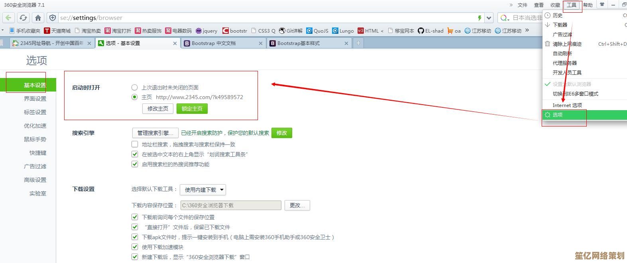Open the GitHub EL-shad bookmark
The width and height of the screenshot is (627, 263).
pos(430,31)
